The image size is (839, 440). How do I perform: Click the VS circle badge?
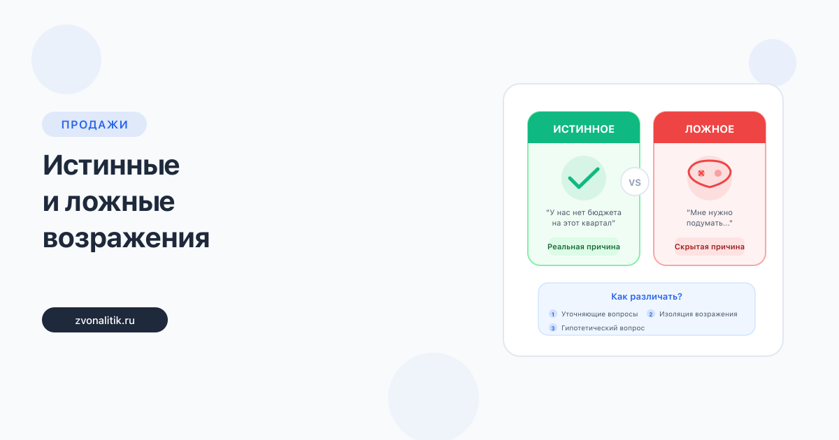pos(635,182)
